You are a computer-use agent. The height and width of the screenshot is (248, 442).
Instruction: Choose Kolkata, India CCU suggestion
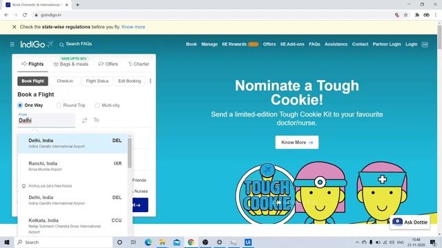pos(73,226)
